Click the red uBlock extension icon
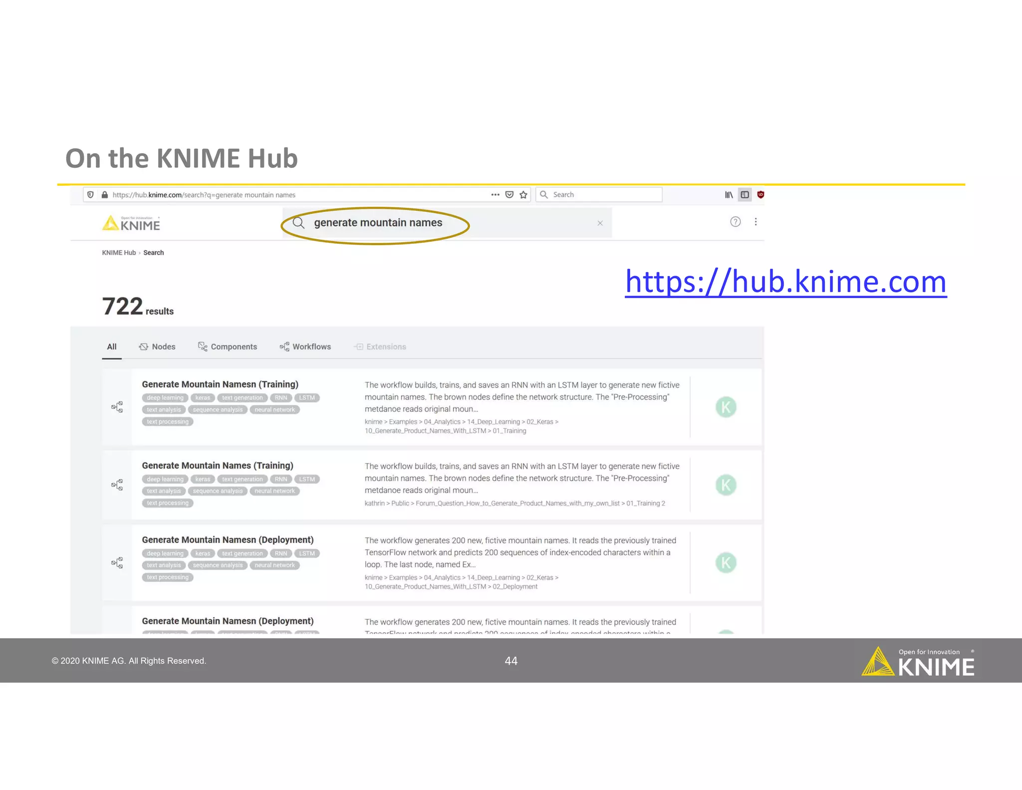 pos(761,195)
